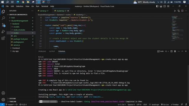Open terminal launch profile dropdown arrow
Screen dimensions: 189x106
tap(168, 52)
